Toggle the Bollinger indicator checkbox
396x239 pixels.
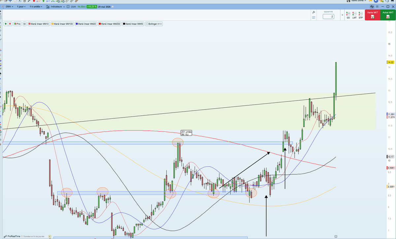pos(148,24)
